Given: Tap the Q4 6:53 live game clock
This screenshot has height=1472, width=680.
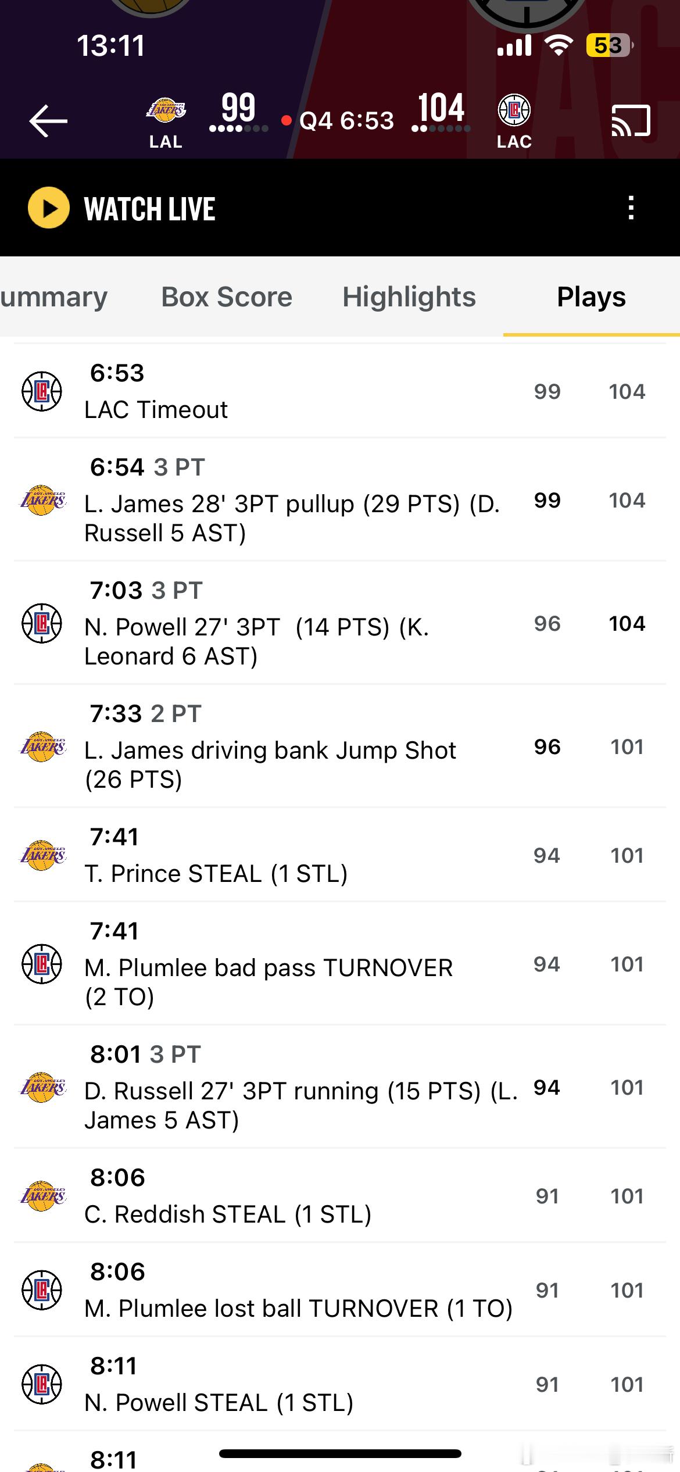Looking at the screenshot, I should coord(346,121).
